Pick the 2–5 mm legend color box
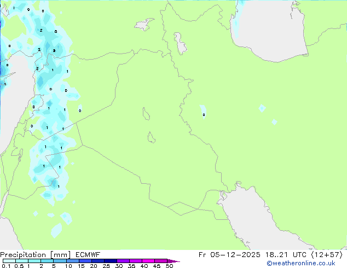347x268 pixels. click(47, 261)
